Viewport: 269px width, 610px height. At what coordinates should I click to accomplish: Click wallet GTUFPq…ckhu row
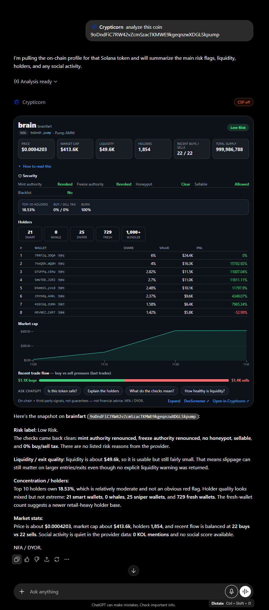click(x=134, y=272)
